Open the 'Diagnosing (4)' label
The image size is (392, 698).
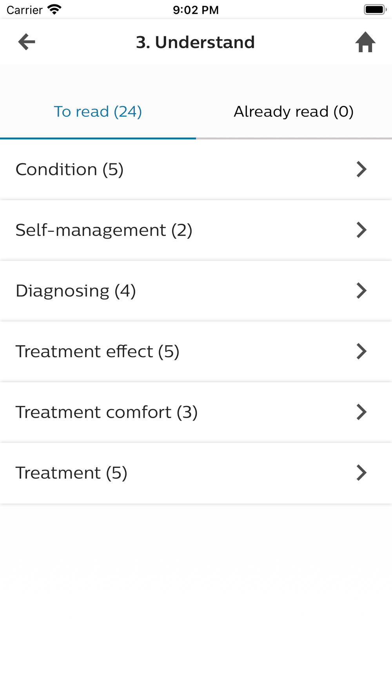[x=76, y=291]
